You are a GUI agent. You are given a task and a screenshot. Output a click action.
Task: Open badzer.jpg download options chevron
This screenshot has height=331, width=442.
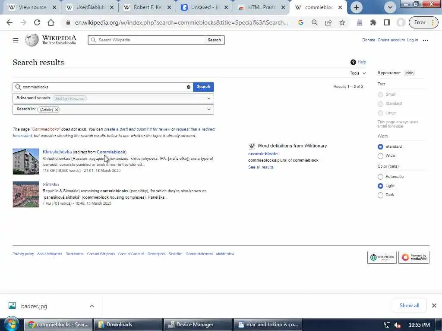[92, 306]
